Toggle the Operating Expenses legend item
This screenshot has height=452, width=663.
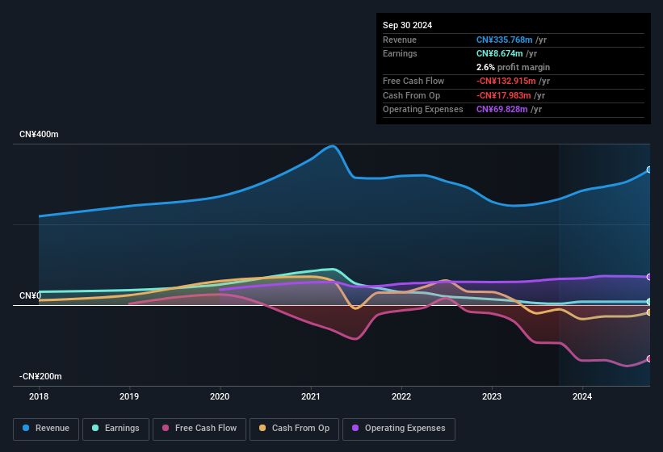[x=398, y=429]
